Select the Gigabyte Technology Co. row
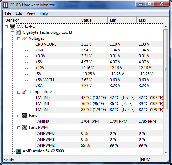This screenshot has height=165, width=172. pyautogui.click(x=49, y=32)
